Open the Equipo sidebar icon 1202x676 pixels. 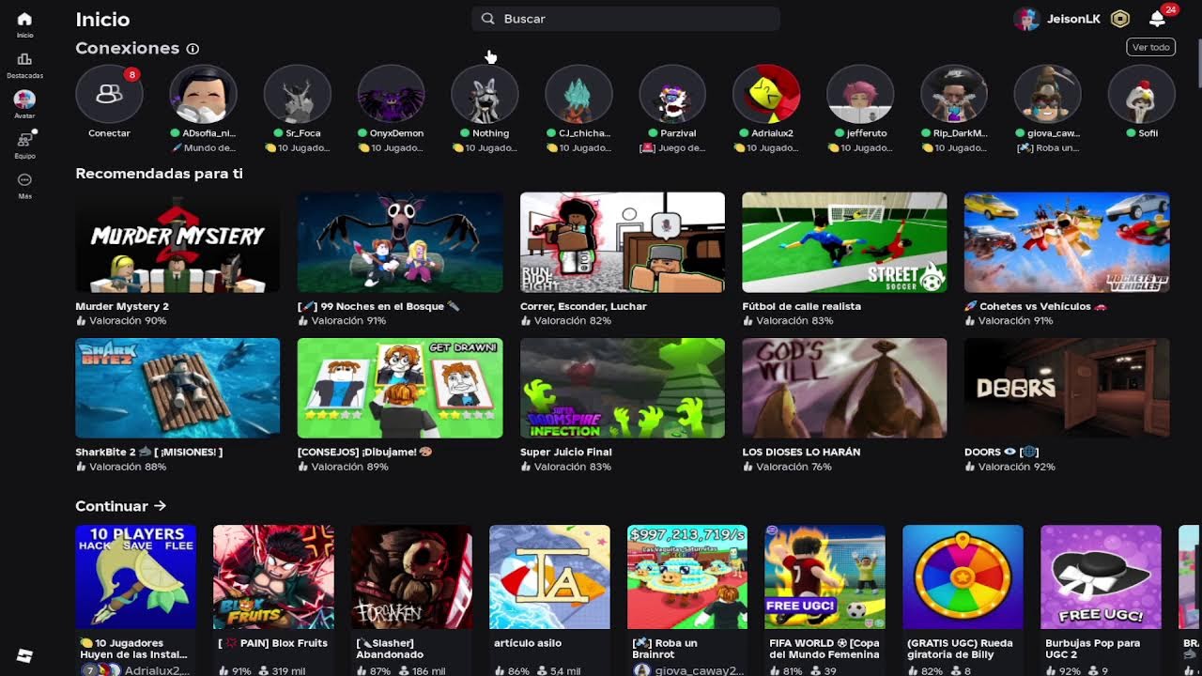[24, 140]
